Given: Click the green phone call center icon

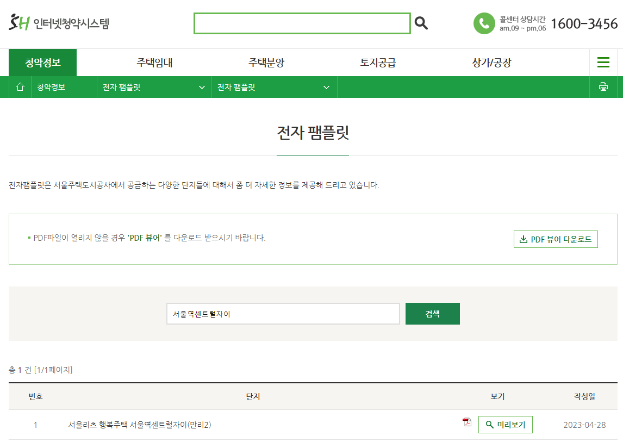Looking at the screenshot, I should pyautogui.click(x=484, y=23).
